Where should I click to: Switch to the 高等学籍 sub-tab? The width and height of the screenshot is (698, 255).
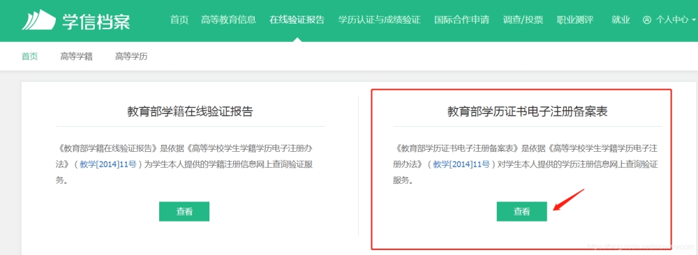coord(77,56)
